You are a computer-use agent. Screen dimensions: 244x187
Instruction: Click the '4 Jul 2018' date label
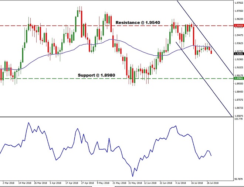click(x=181, y=183)
